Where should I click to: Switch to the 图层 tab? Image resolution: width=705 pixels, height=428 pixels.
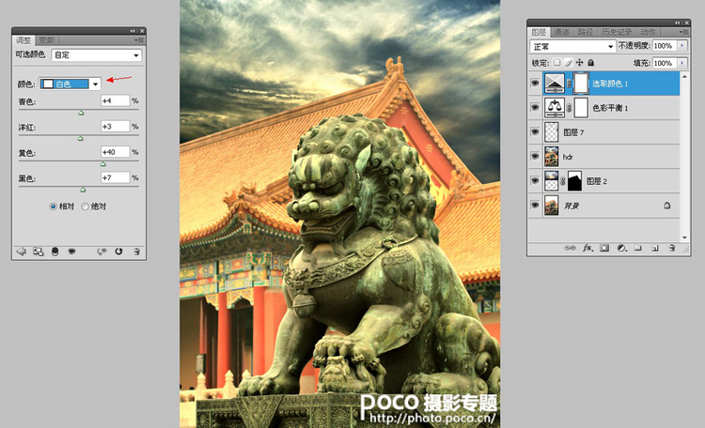pyautogui.click(x=539, y=32)
